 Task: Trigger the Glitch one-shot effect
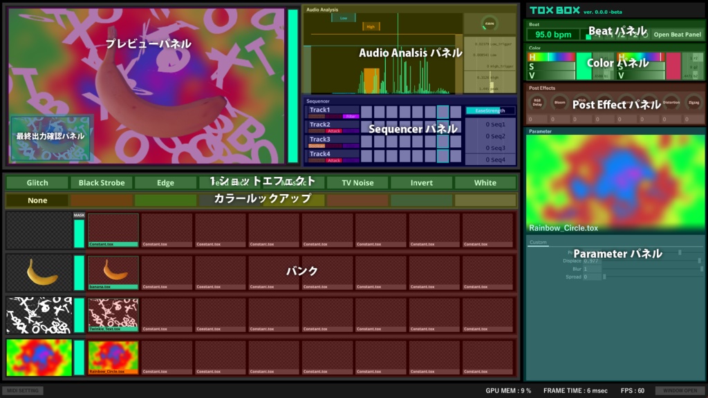point(36,182)
